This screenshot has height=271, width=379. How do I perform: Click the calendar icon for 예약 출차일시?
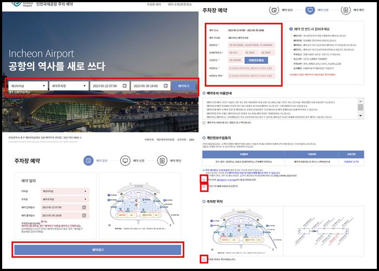click(84, 215)
